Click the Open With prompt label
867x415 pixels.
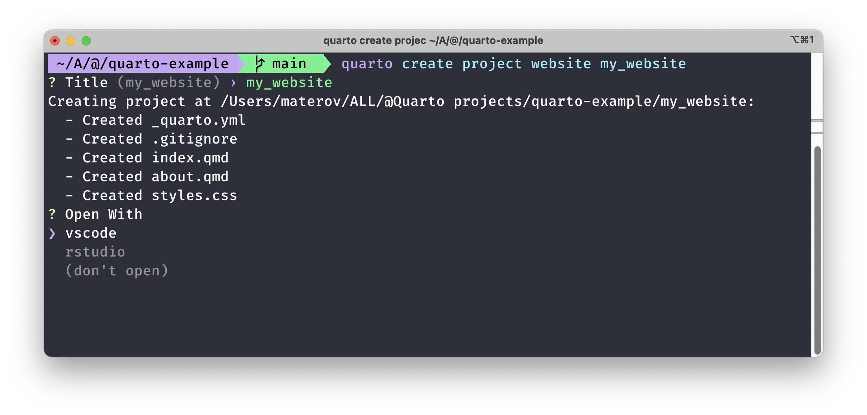click(x=104, y=214)
